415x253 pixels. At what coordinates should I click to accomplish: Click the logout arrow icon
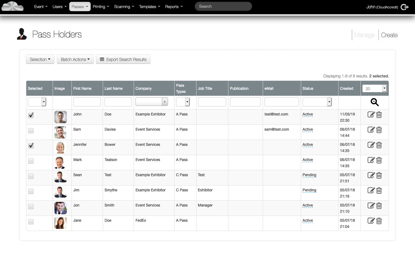[405, 7]
